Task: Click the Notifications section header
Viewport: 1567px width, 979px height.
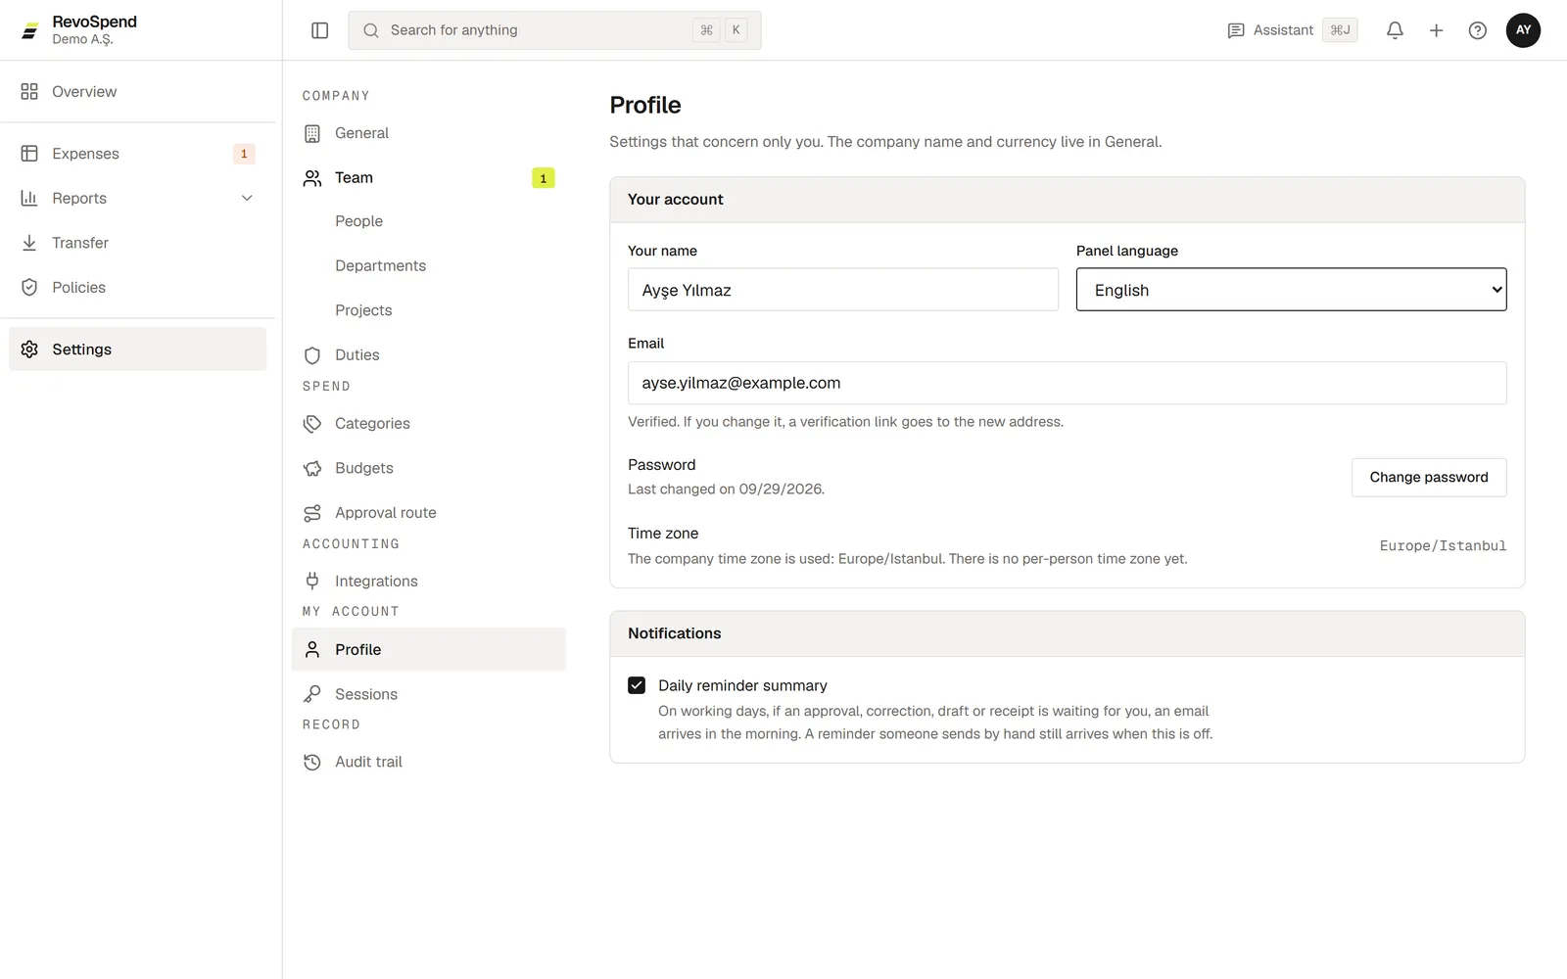Action: 1067,633
